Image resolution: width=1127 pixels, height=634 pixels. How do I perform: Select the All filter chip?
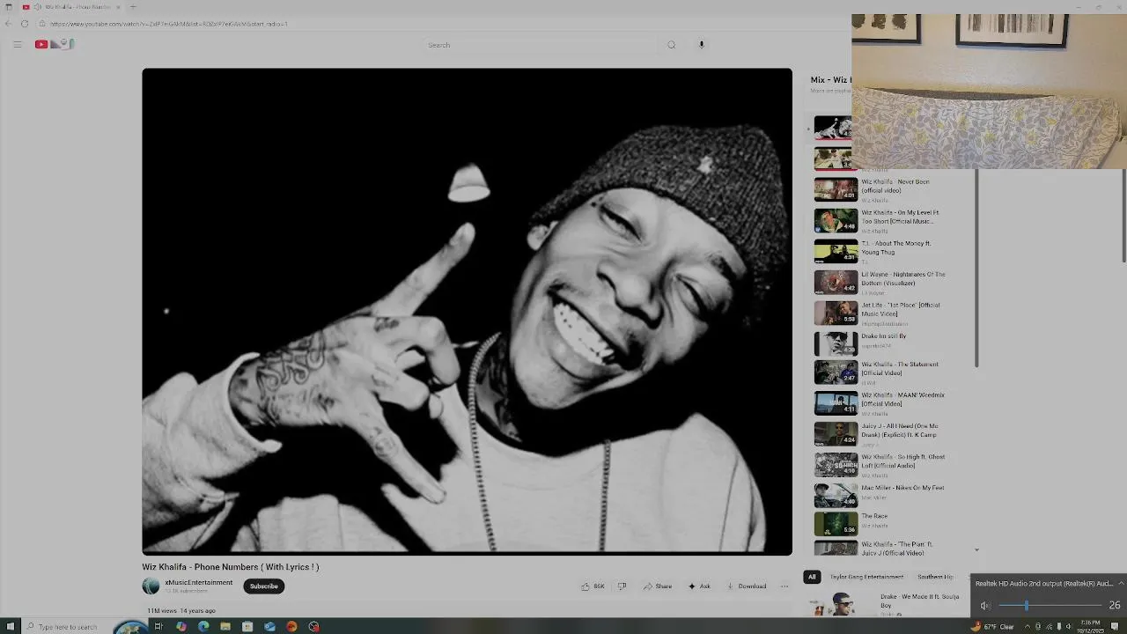pyautogui.click(x=812, y=577)
